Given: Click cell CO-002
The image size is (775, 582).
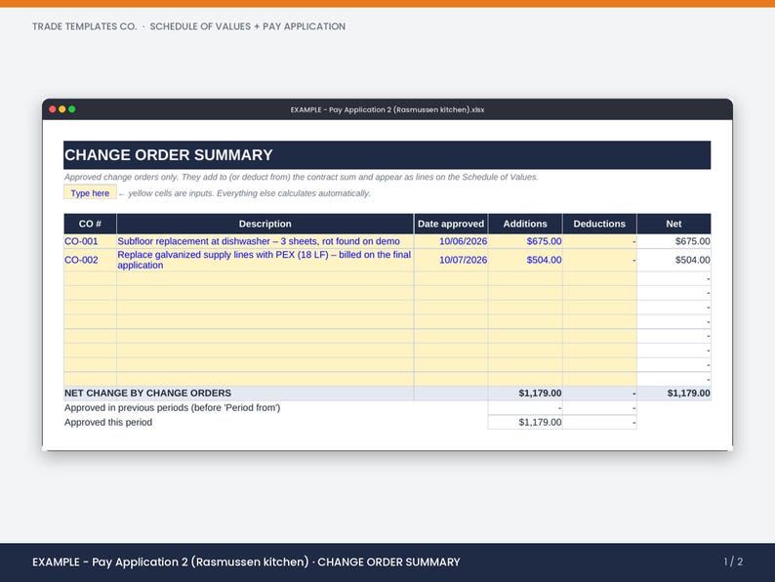Looking at the screenshot, I should point(90,260).
